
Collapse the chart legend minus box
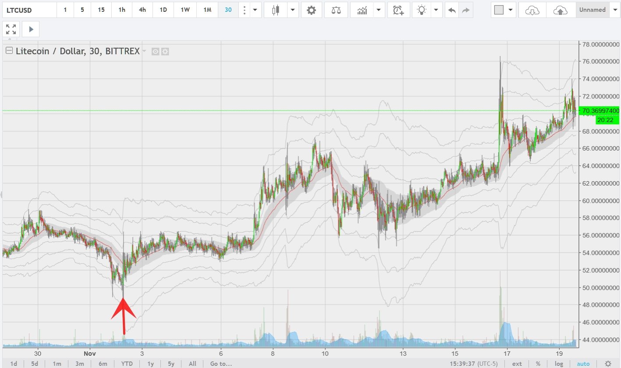[x=9, y=51]
